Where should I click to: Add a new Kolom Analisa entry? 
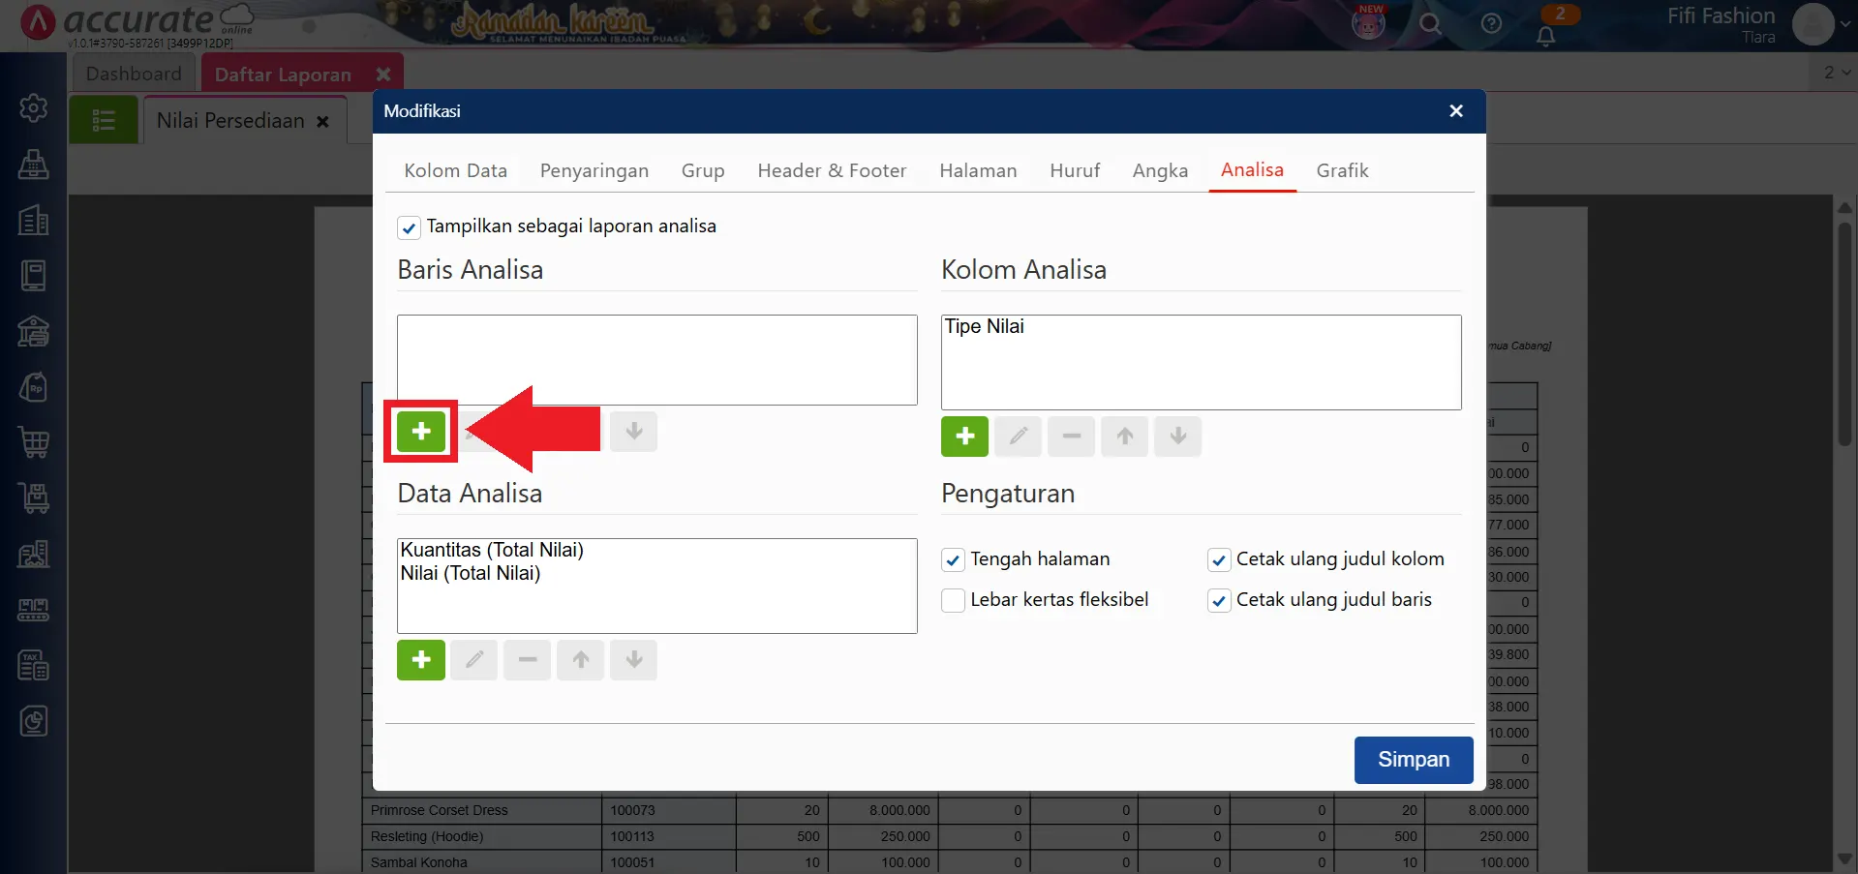[964, 437]
